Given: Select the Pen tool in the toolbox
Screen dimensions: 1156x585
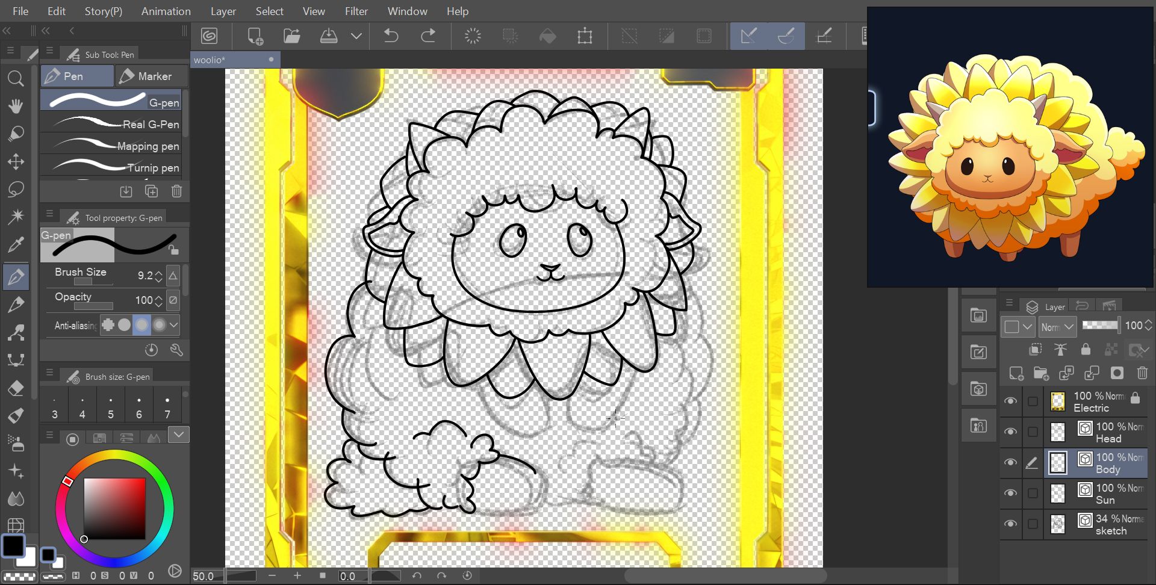Looking at the screenshot, I should click(x=16, y=277).
